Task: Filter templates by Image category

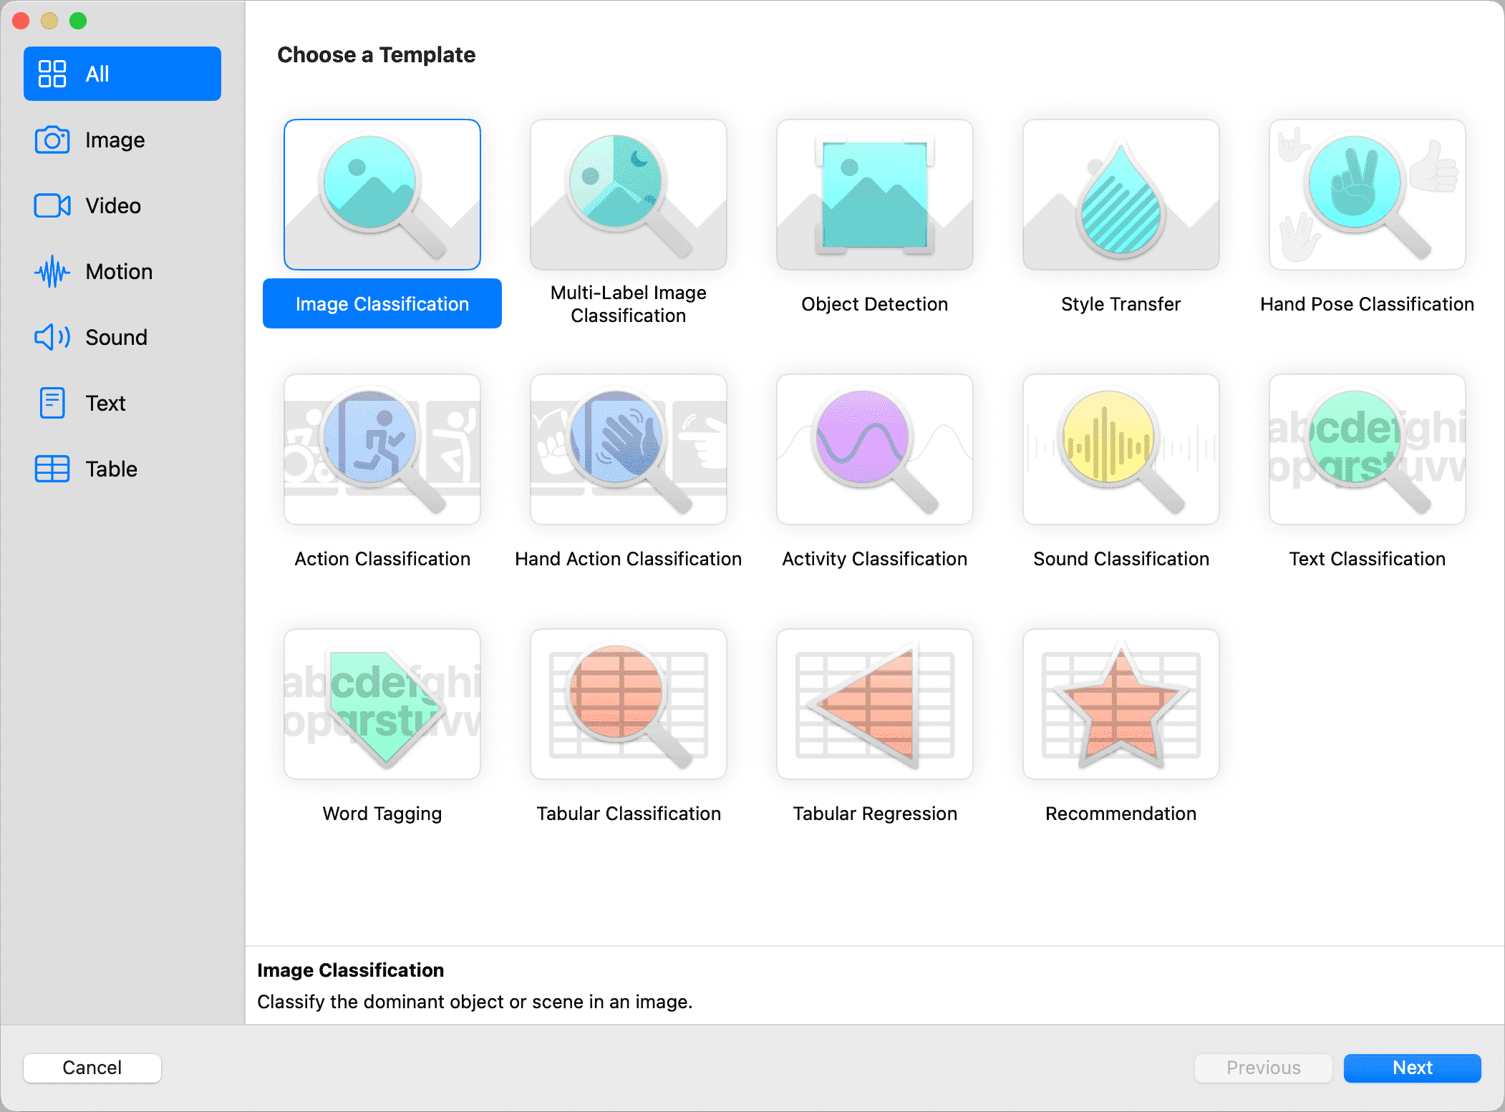Action: [115, 140]
